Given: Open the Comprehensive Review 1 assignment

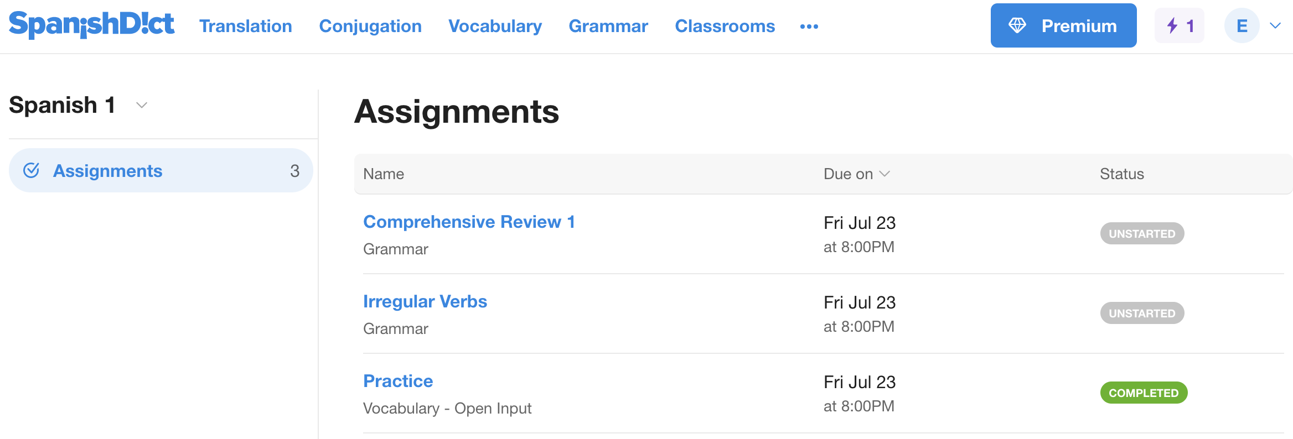Looking at the screenshot, I should pyautogui.click(x=469, y=222).
